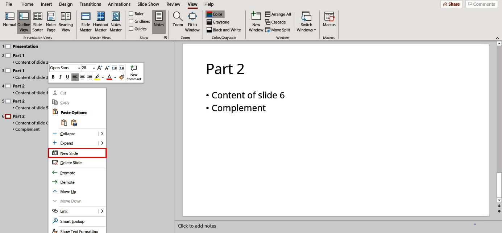Switch to the Review tab
The height and width of the screenshot is (233, 502).
173,4
